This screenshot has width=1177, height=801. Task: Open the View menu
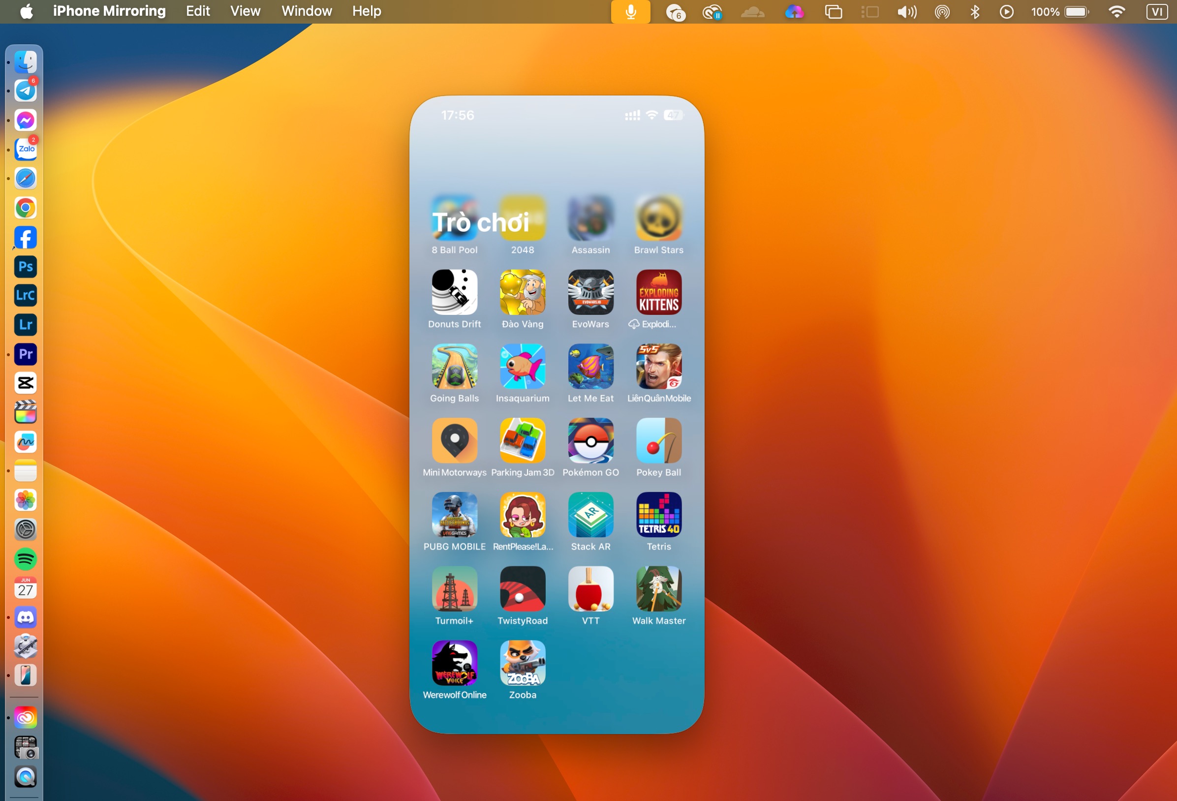coord(245,11)
